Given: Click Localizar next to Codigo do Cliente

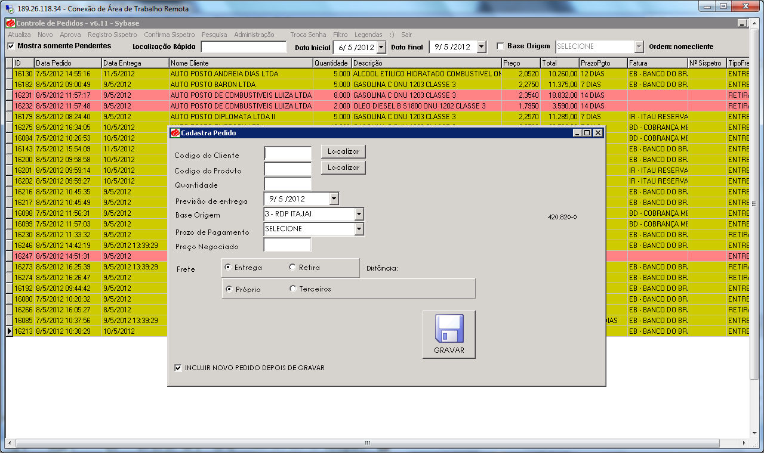Looking at the screenshot, I should click(x=343, y=151).
